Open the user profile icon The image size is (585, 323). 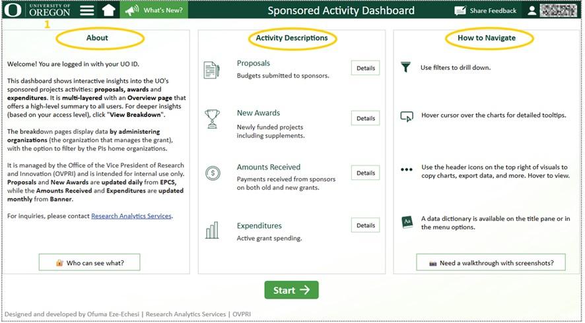tap(532, 11)
